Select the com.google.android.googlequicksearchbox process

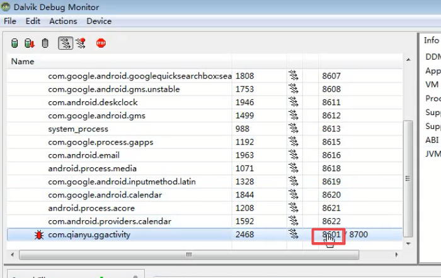pyautogui.click(x=140, y=76)
